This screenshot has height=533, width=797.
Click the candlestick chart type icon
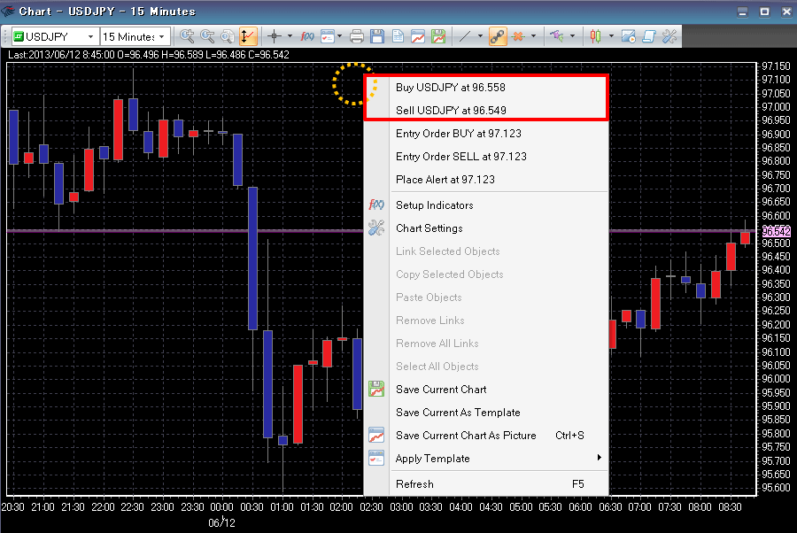click(595, 36)
